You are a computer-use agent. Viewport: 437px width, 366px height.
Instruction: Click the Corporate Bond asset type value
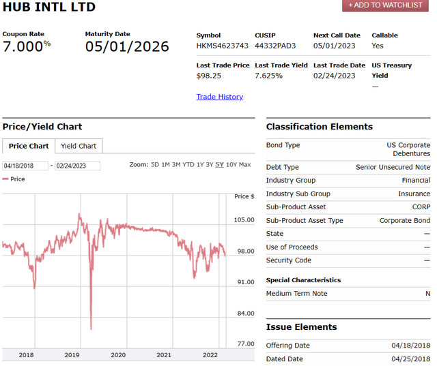coord(404,221)
